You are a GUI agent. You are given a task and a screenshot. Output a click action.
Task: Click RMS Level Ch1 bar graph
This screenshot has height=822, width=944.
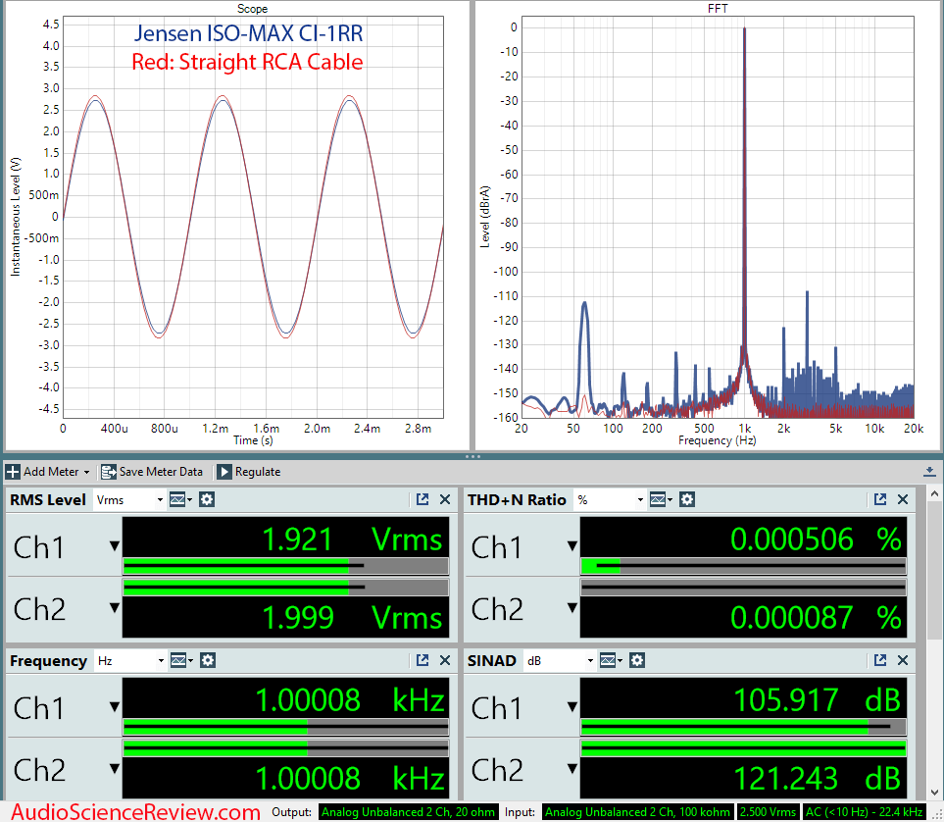click(x=285, y=566)
